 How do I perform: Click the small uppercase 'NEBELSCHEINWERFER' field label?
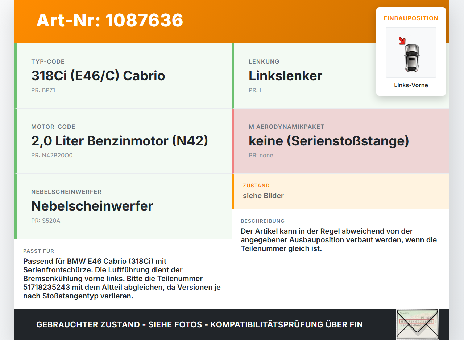(66, 192)
